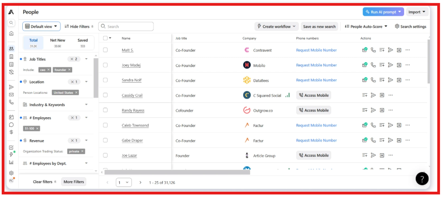Click send sequence icon for Joe Lazar

coord(373,155)
